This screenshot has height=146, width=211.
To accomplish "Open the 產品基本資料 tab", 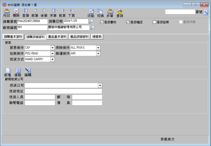I will point(57,37).
